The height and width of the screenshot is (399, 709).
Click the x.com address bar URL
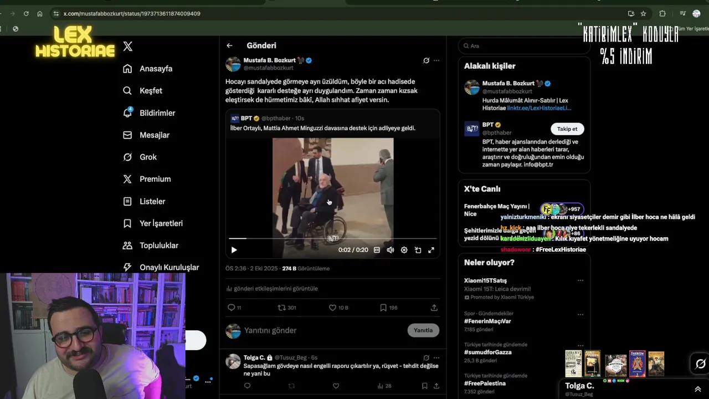coord(132,13)
